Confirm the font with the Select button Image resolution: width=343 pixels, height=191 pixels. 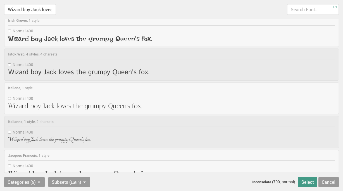[x=308, y=182]
